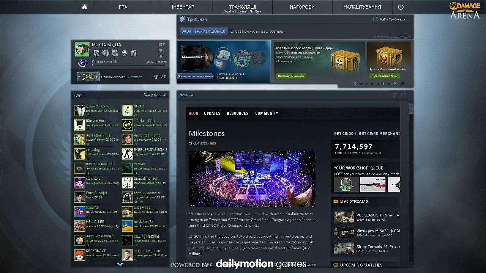Click Показати пропозиції для мене button
Screen dimensions: 486x273
196,76
